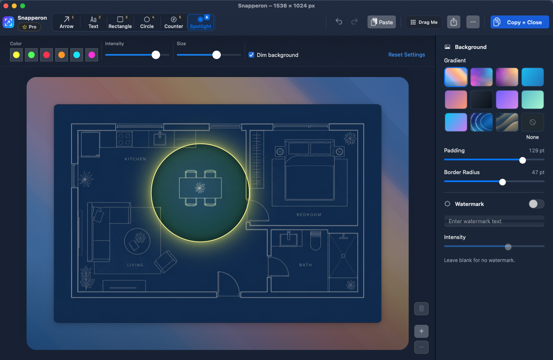Image resolution: width=553 pixels, height=360 pixels.
Task: Pick the orange spotlight color
Action: click(x=62, y=55)
